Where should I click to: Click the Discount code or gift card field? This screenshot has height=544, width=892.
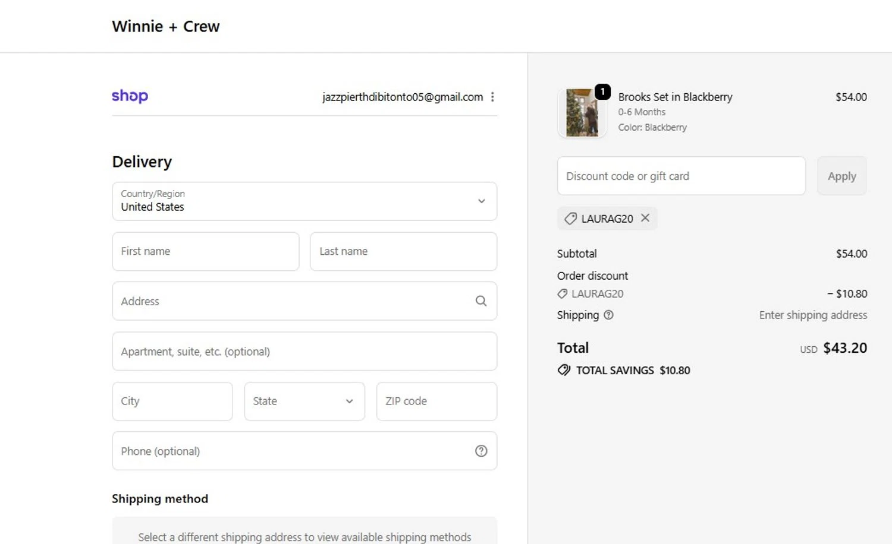(x=681, y=176)
